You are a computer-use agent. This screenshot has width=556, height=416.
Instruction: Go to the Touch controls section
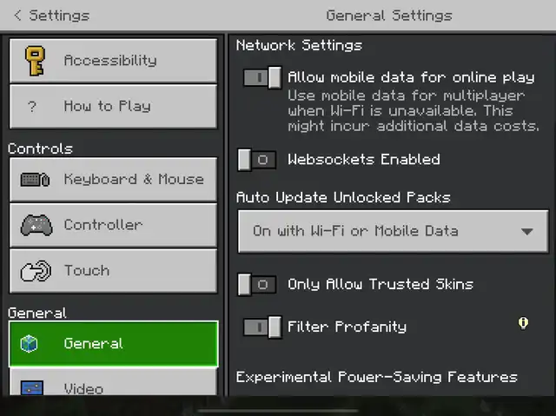[x=113, y=271]
